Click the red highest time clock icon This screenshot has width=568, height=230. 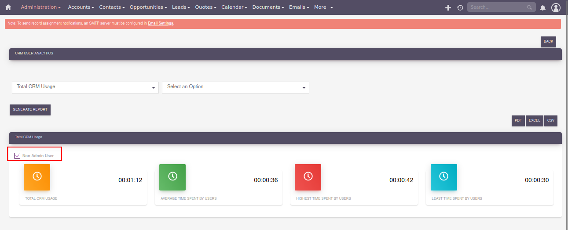coord(308,177)
